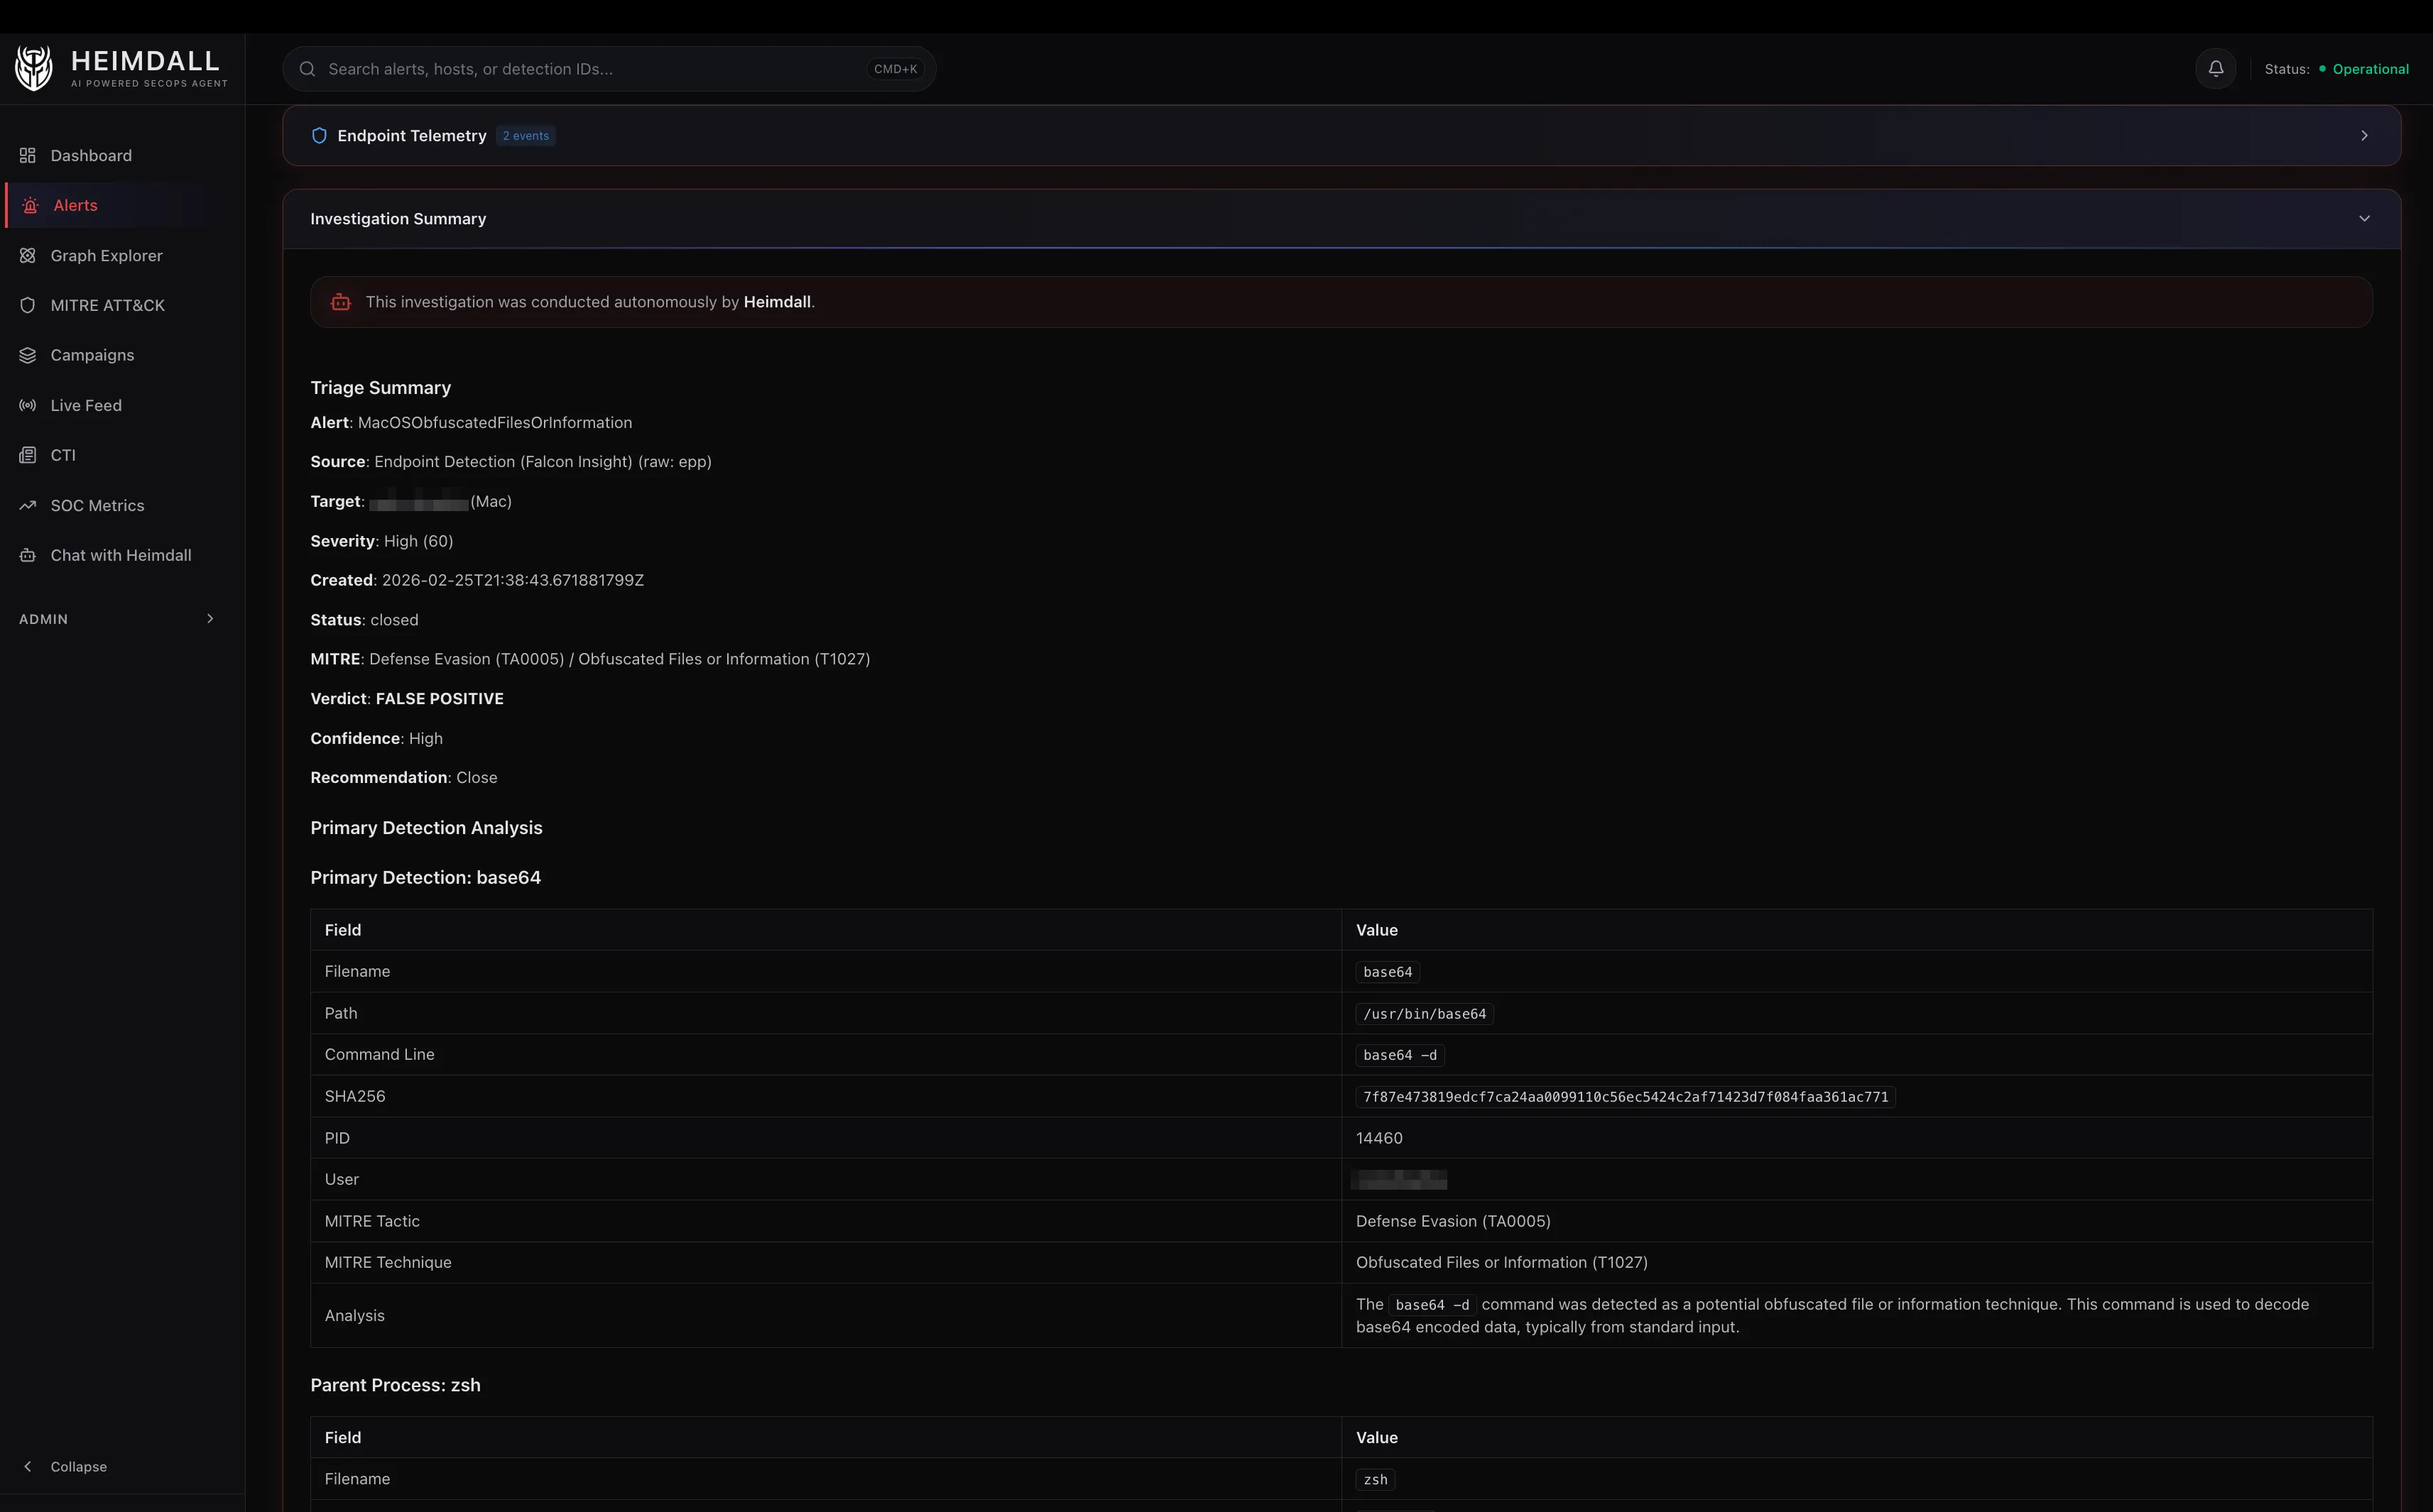2433x1512 pixels.
Task: Open notifications bell
Action: 2214,68
